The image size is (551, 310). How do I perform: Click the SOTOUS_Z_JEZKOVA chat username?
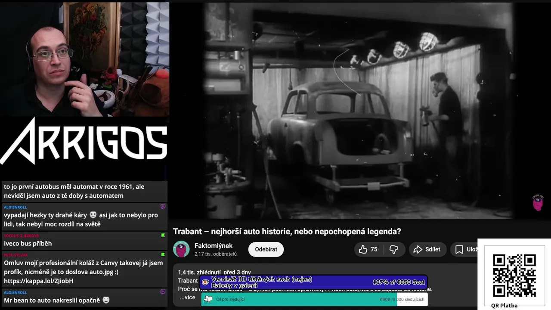22,236
